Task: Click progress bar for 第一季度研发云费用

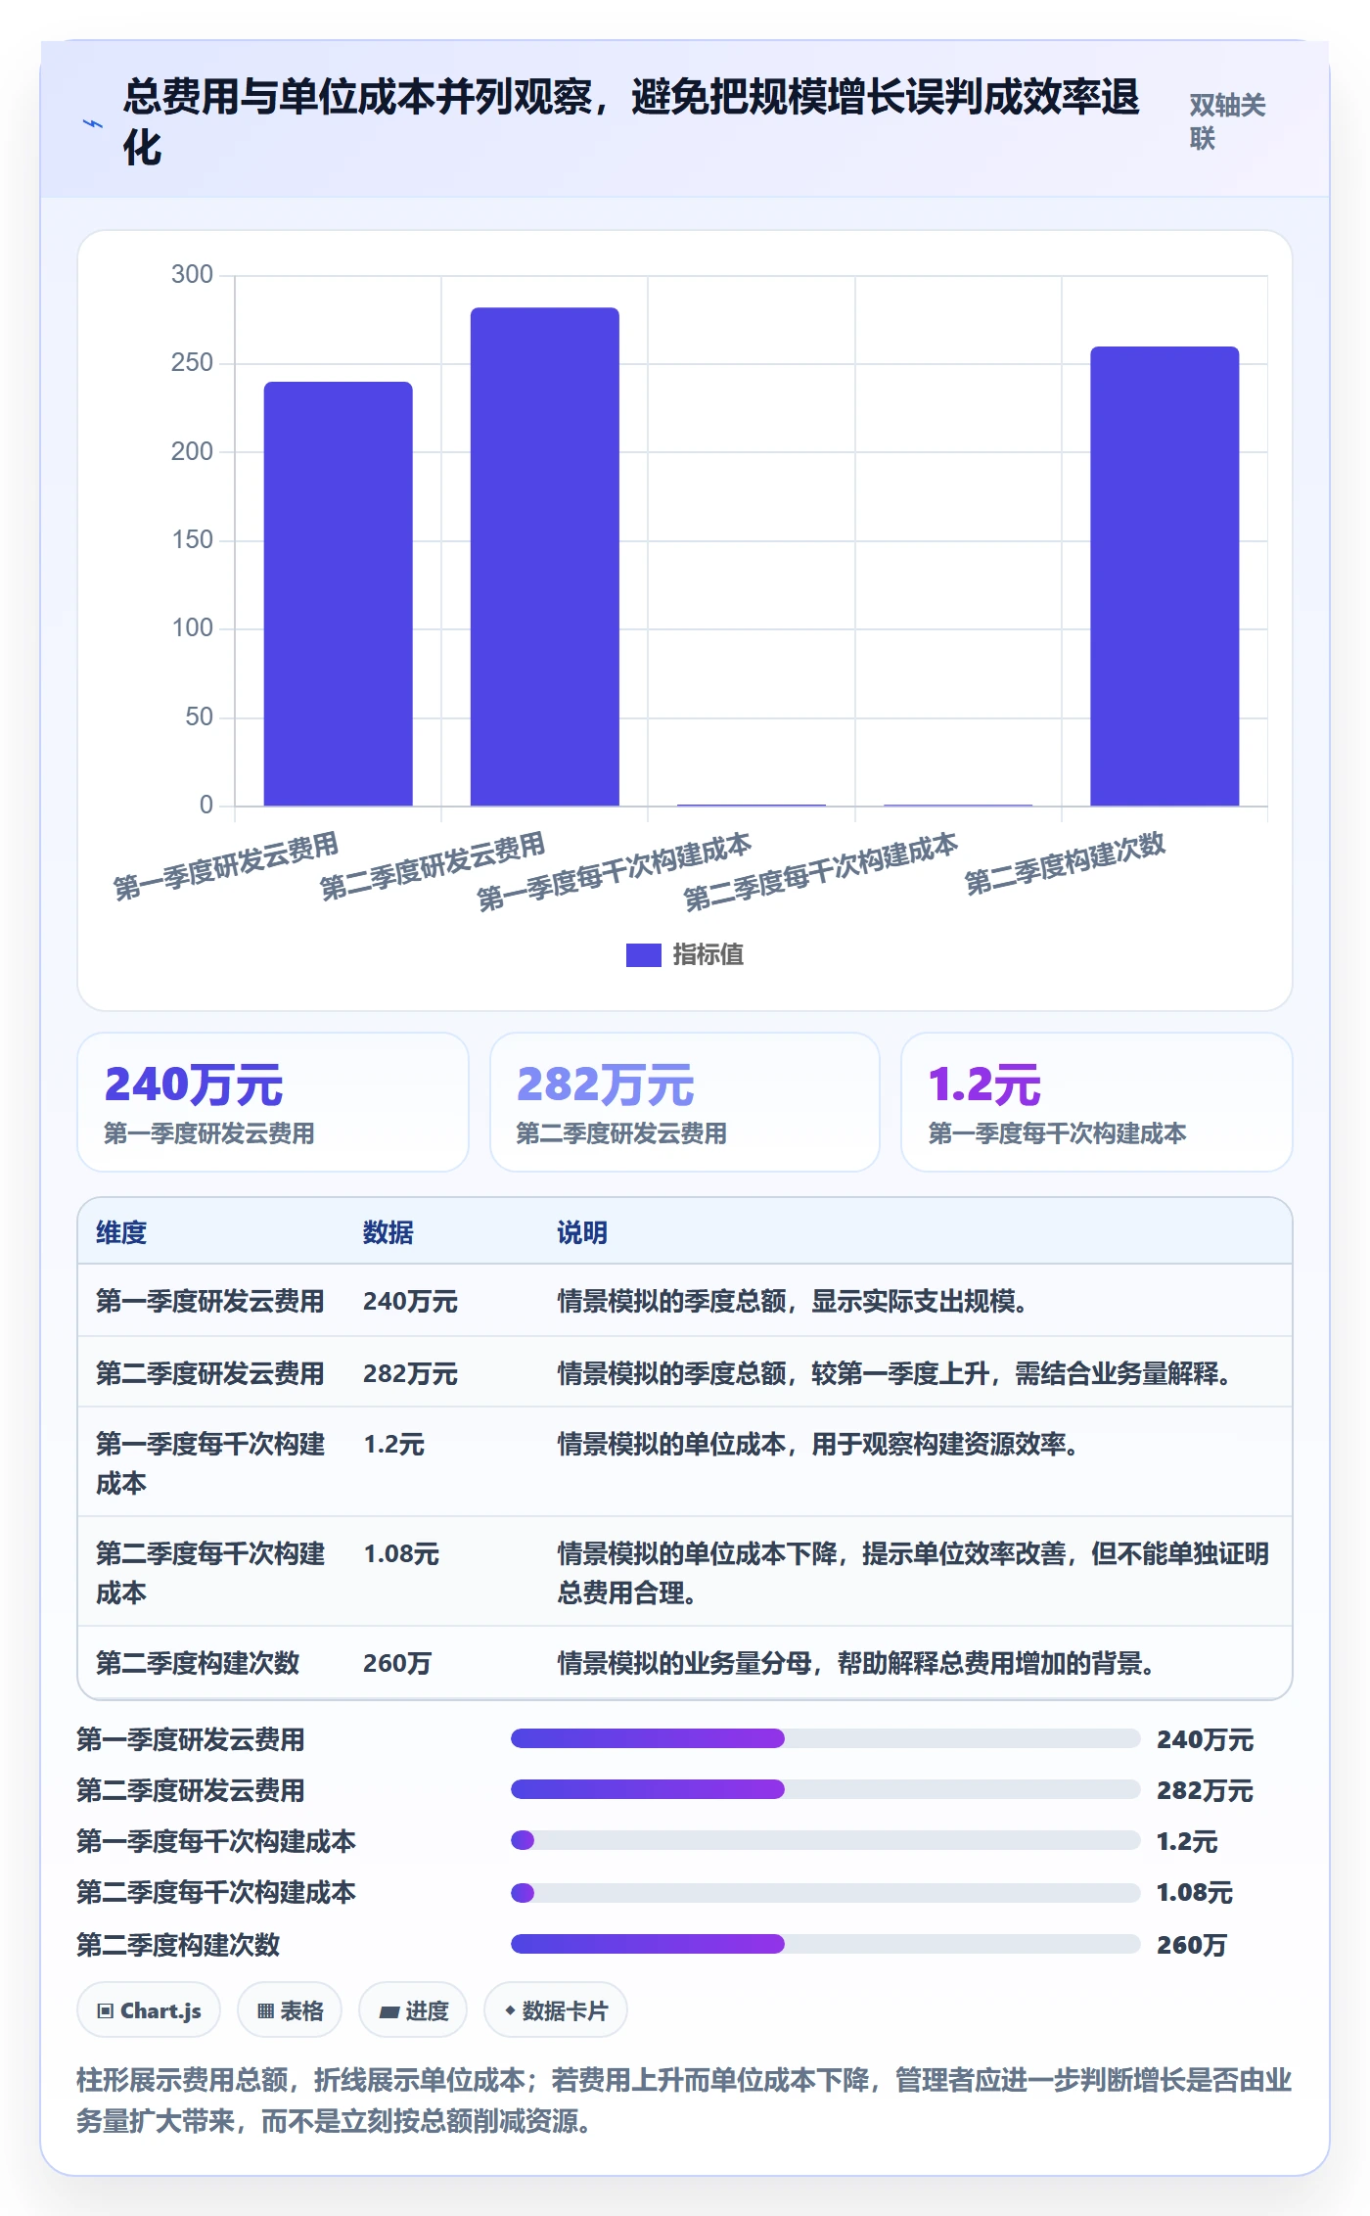Action: pyautogui.click(x=825, y=1738)
